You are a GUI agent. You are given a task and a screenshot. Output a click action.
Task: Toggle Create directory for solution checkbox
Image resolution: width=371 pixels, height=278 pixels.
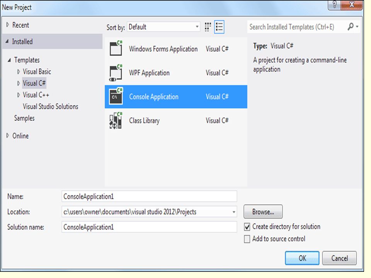pyautogui.click(x=247, y=227)
